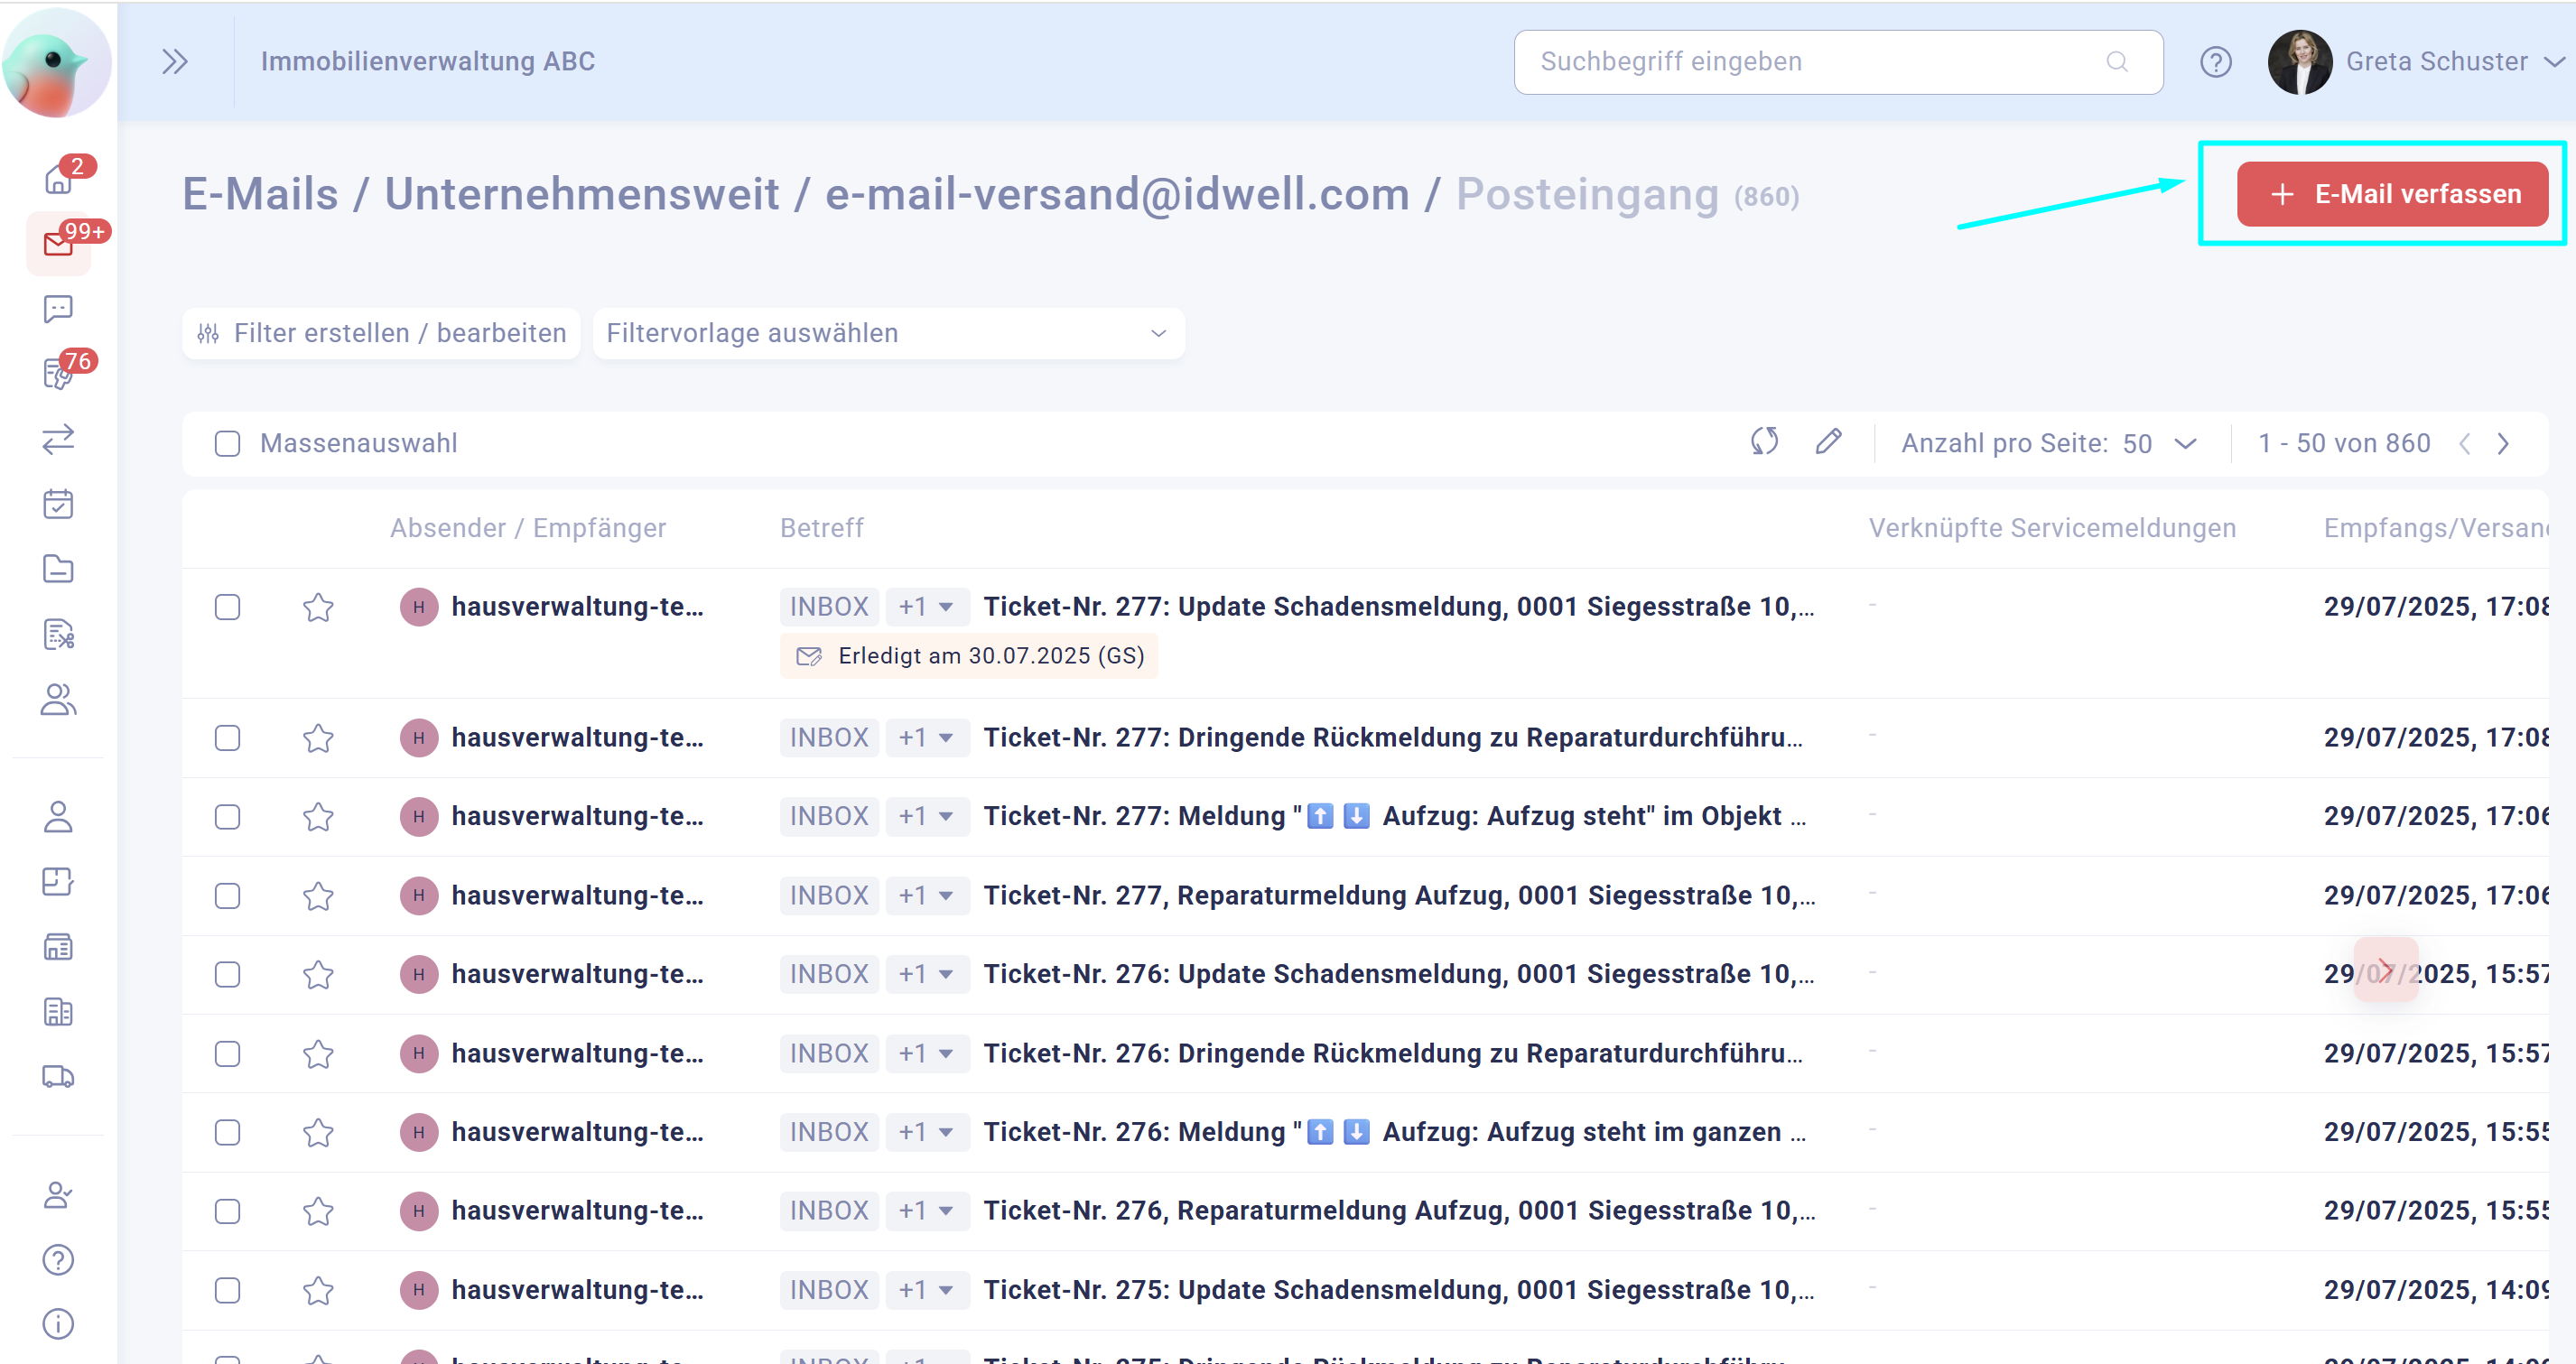
Task: Check the Ticket-Nr. 277 Update Schadensmeldung row
Action: point(227,607)
